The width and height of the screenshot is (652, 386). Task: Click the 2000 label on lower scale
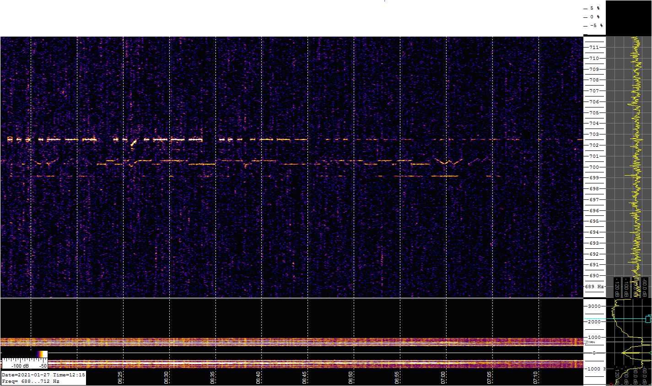click(x=594, y=322)
